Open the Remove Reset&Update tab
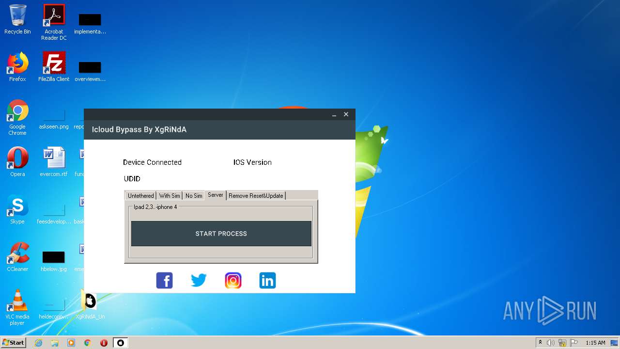 coord(256,196)
